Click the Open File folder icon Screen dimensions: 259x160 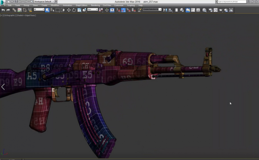(12, 2)
